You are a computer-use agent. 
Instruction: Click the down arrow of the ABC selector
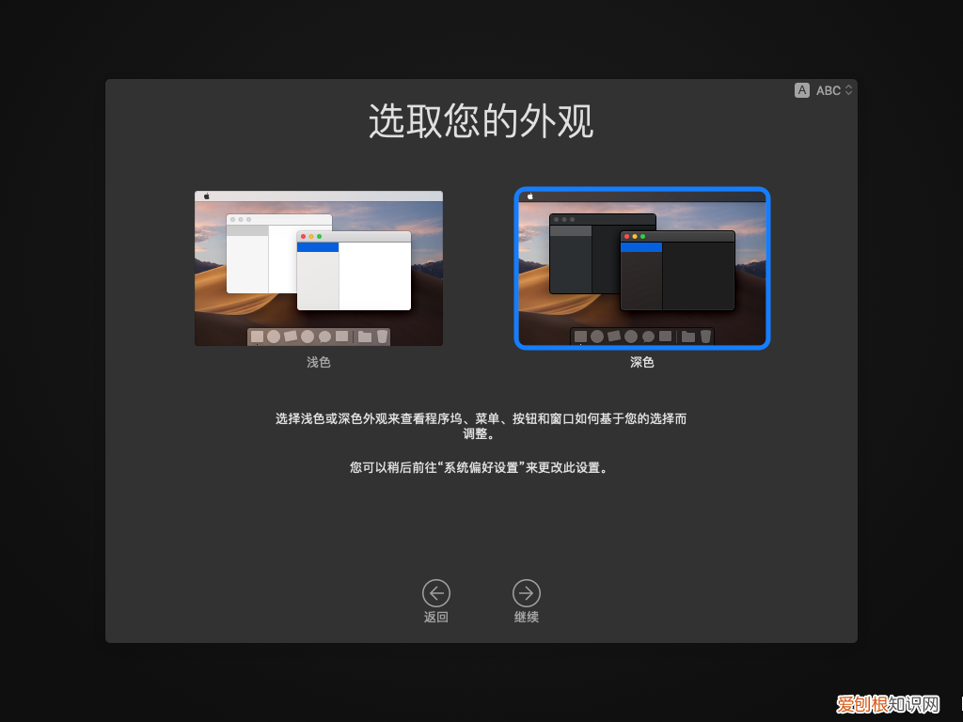(848, 94)
